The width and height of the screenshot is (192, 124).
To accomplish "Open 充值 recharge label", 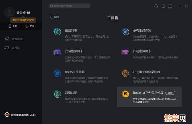I will (32, 26).
